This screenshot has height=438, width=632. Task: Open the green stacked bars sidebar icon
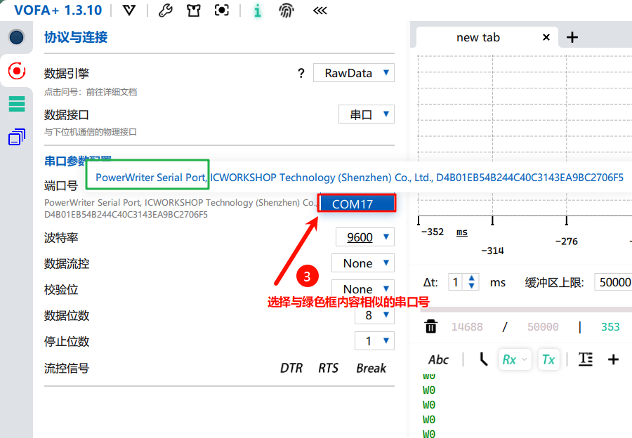pos(17,104)
